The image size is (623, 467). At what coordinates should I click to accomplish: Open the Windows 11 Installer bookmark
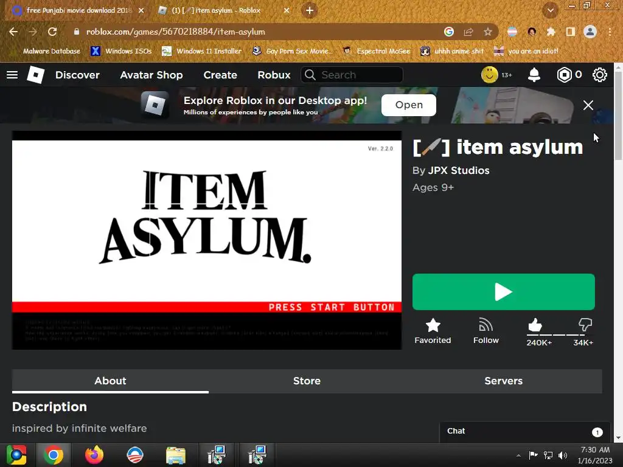tap(202, 51)
